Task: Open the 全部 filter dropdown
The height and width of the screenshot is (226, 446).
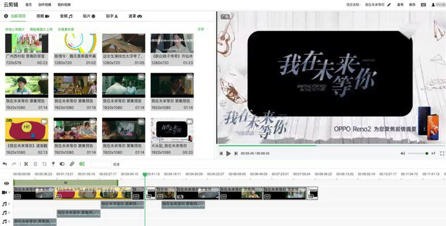Action: coord(203,30)
